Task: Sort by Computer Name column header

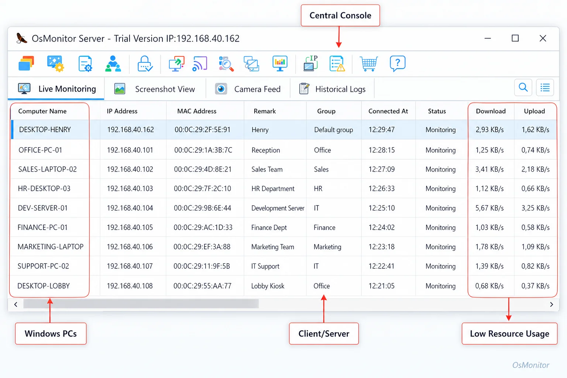Action: pyautogui.click(x=42, y=111)
